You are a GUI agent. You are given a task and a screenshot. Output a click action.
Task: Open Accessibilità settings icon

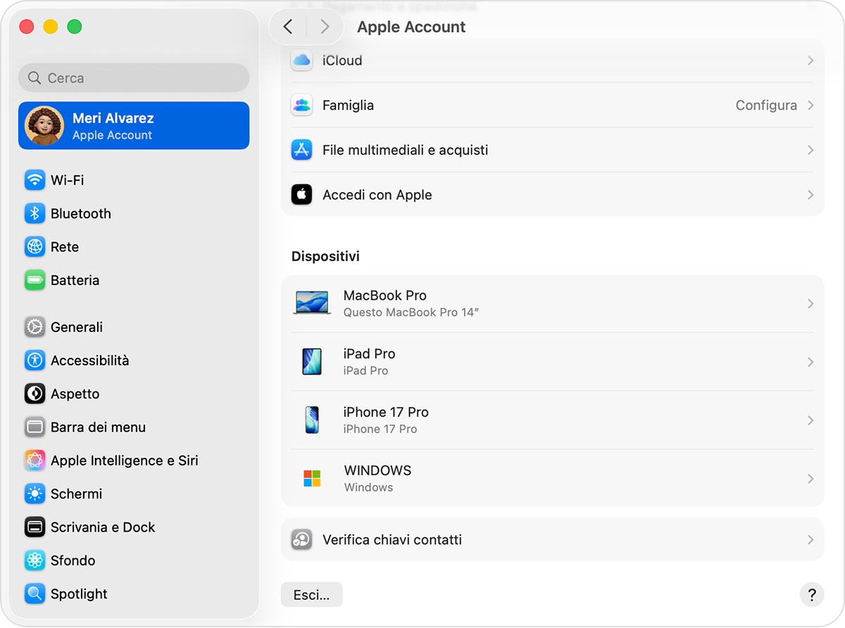coord(35,360)
